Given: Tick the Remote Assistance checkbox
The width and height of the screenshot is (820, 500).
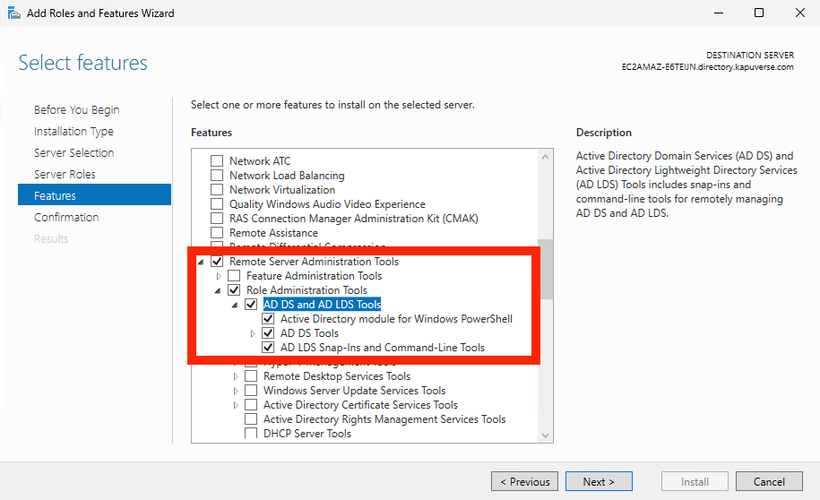Looking at the screenshot, I should (216, 233).
